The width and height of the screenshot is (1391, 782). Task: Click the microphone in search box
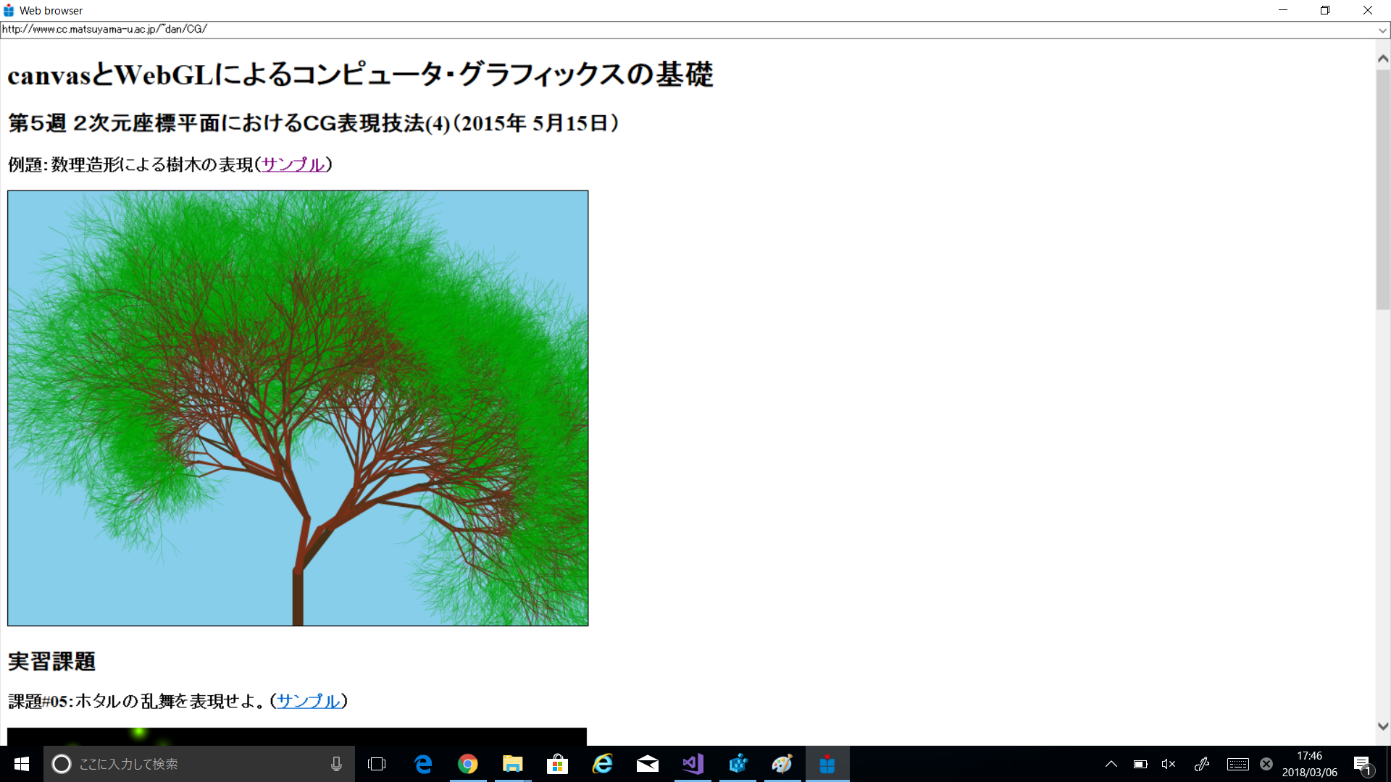tap(336, 764)
